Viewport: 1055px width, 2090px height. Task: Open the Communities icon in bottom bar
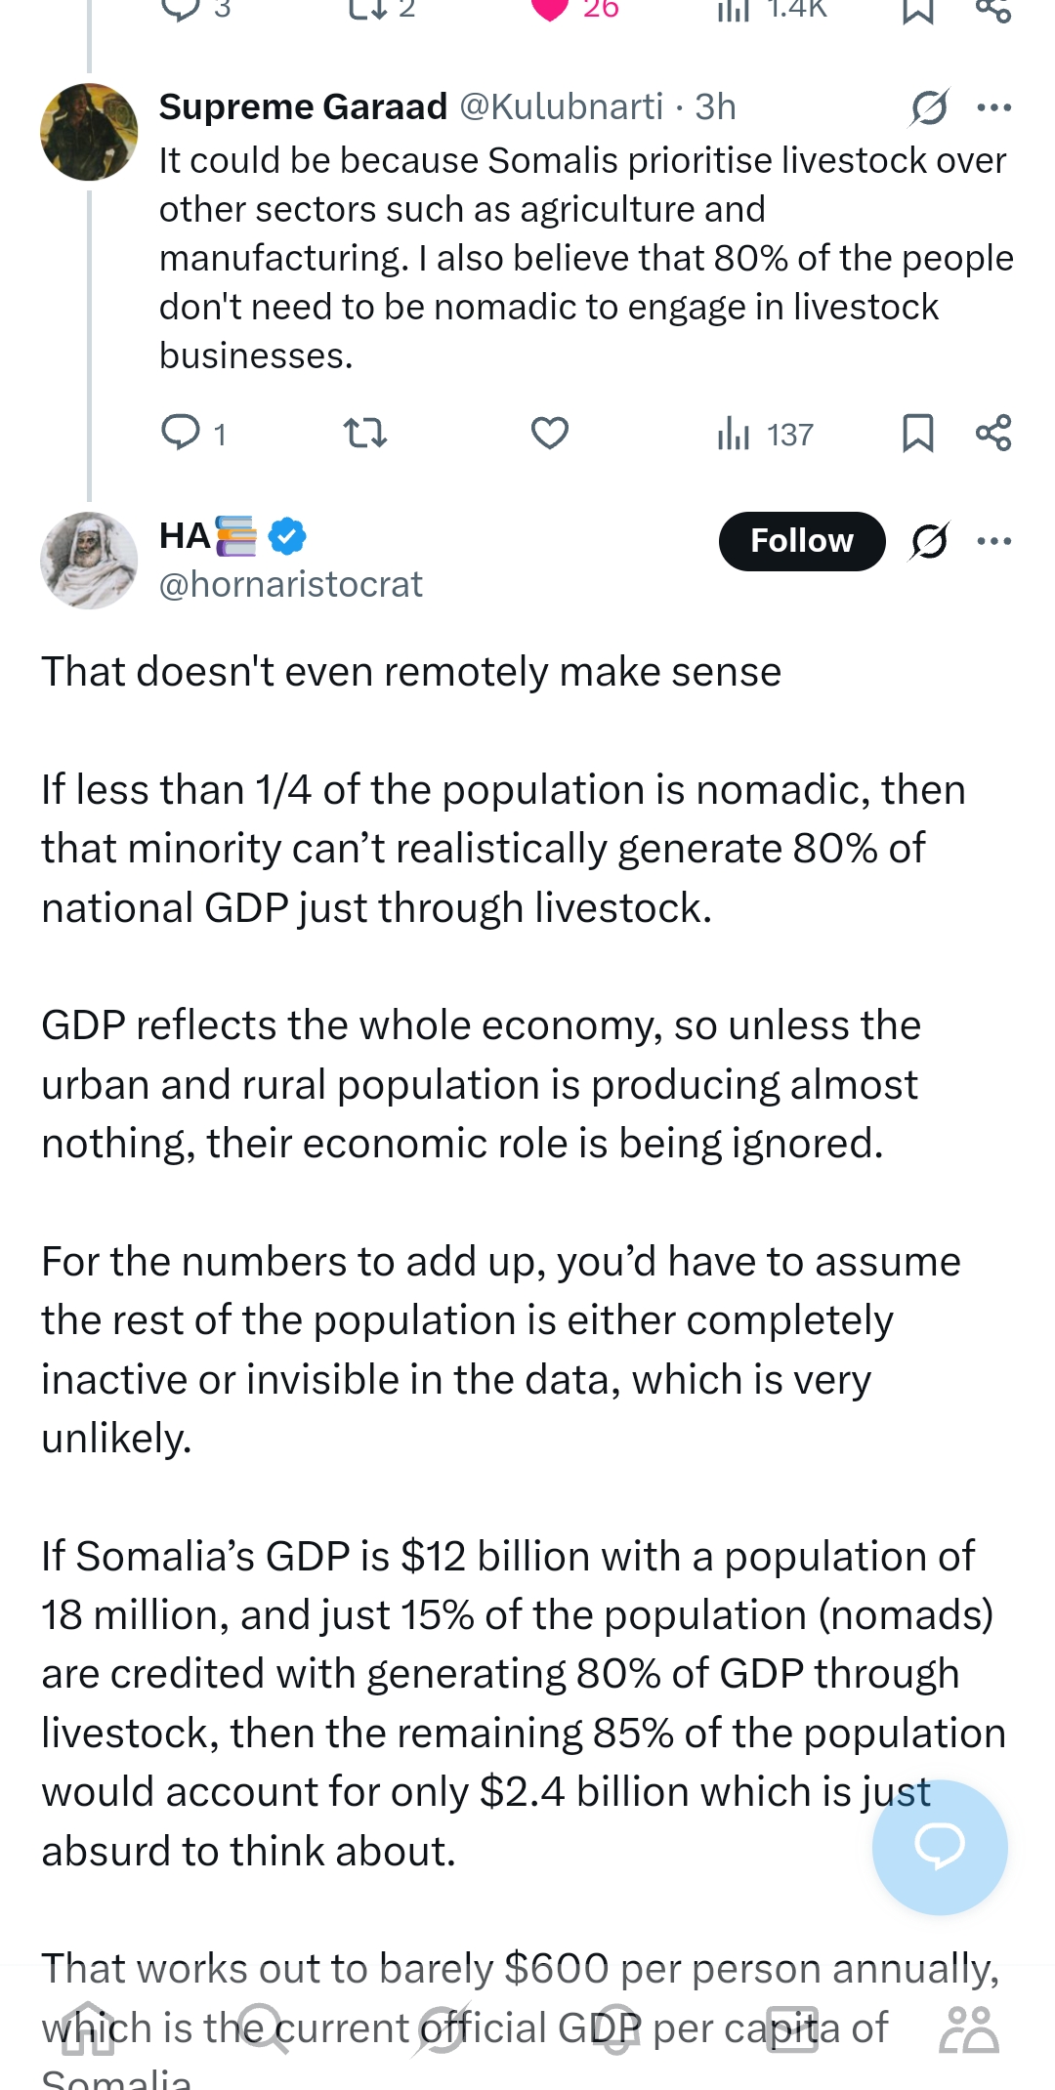tap(968, 2030)
